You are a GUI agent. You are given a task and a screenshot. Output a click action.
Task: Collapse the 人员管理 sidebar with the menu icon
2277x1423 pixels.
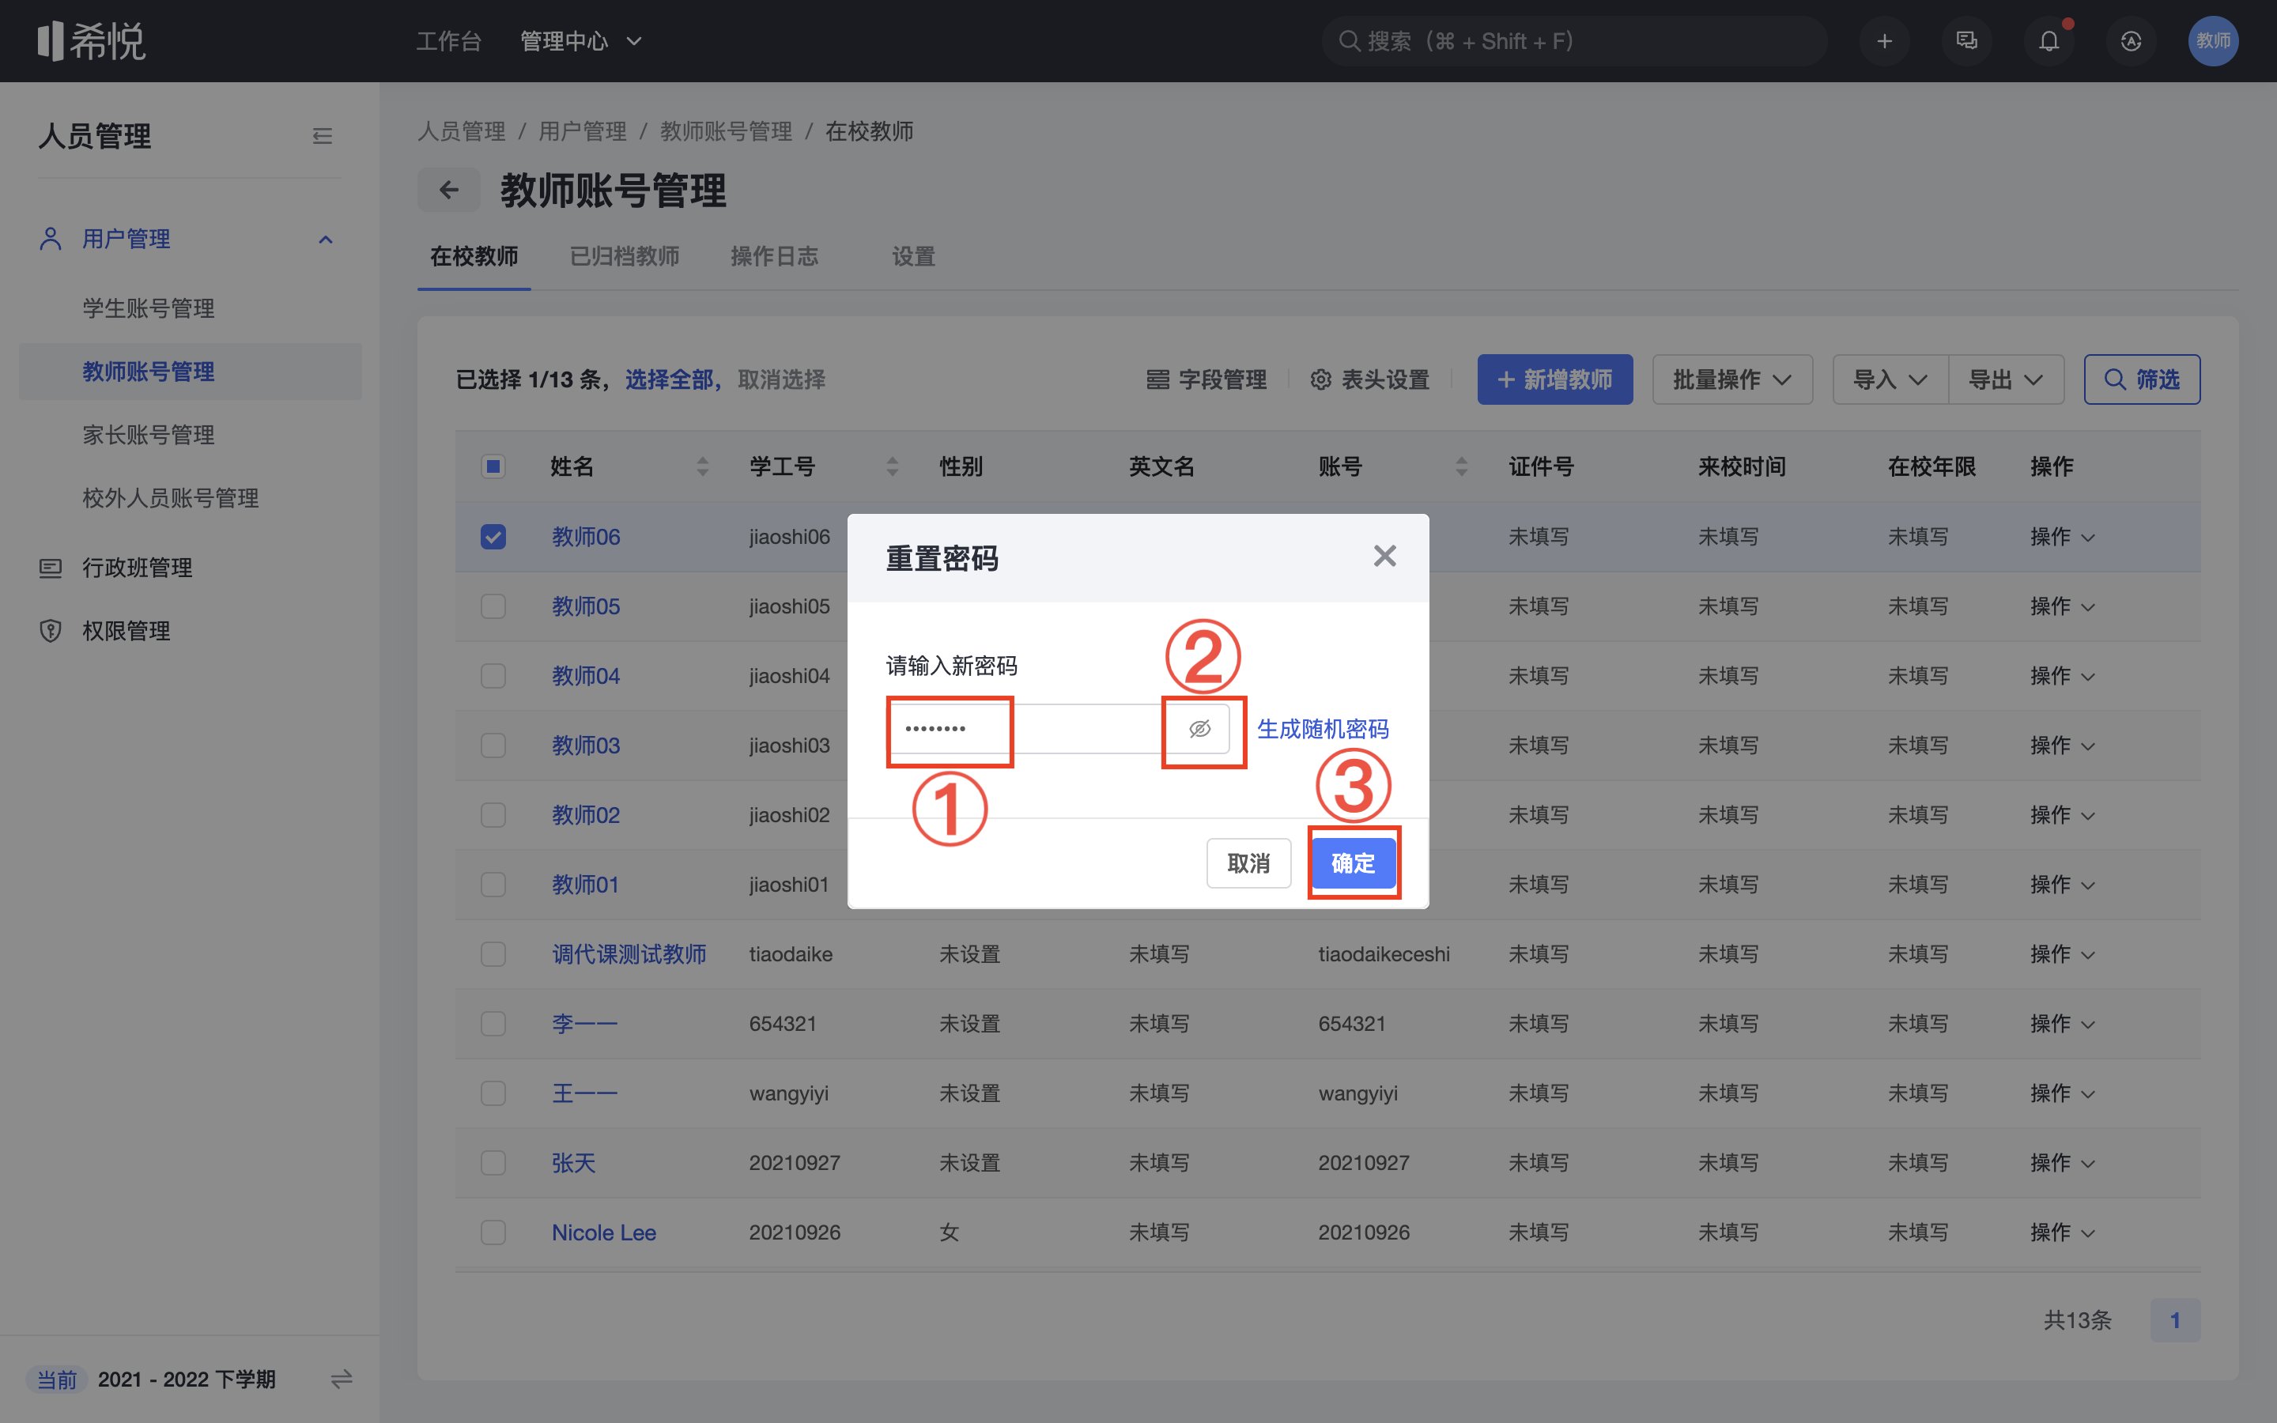click(x=322, y=137)
